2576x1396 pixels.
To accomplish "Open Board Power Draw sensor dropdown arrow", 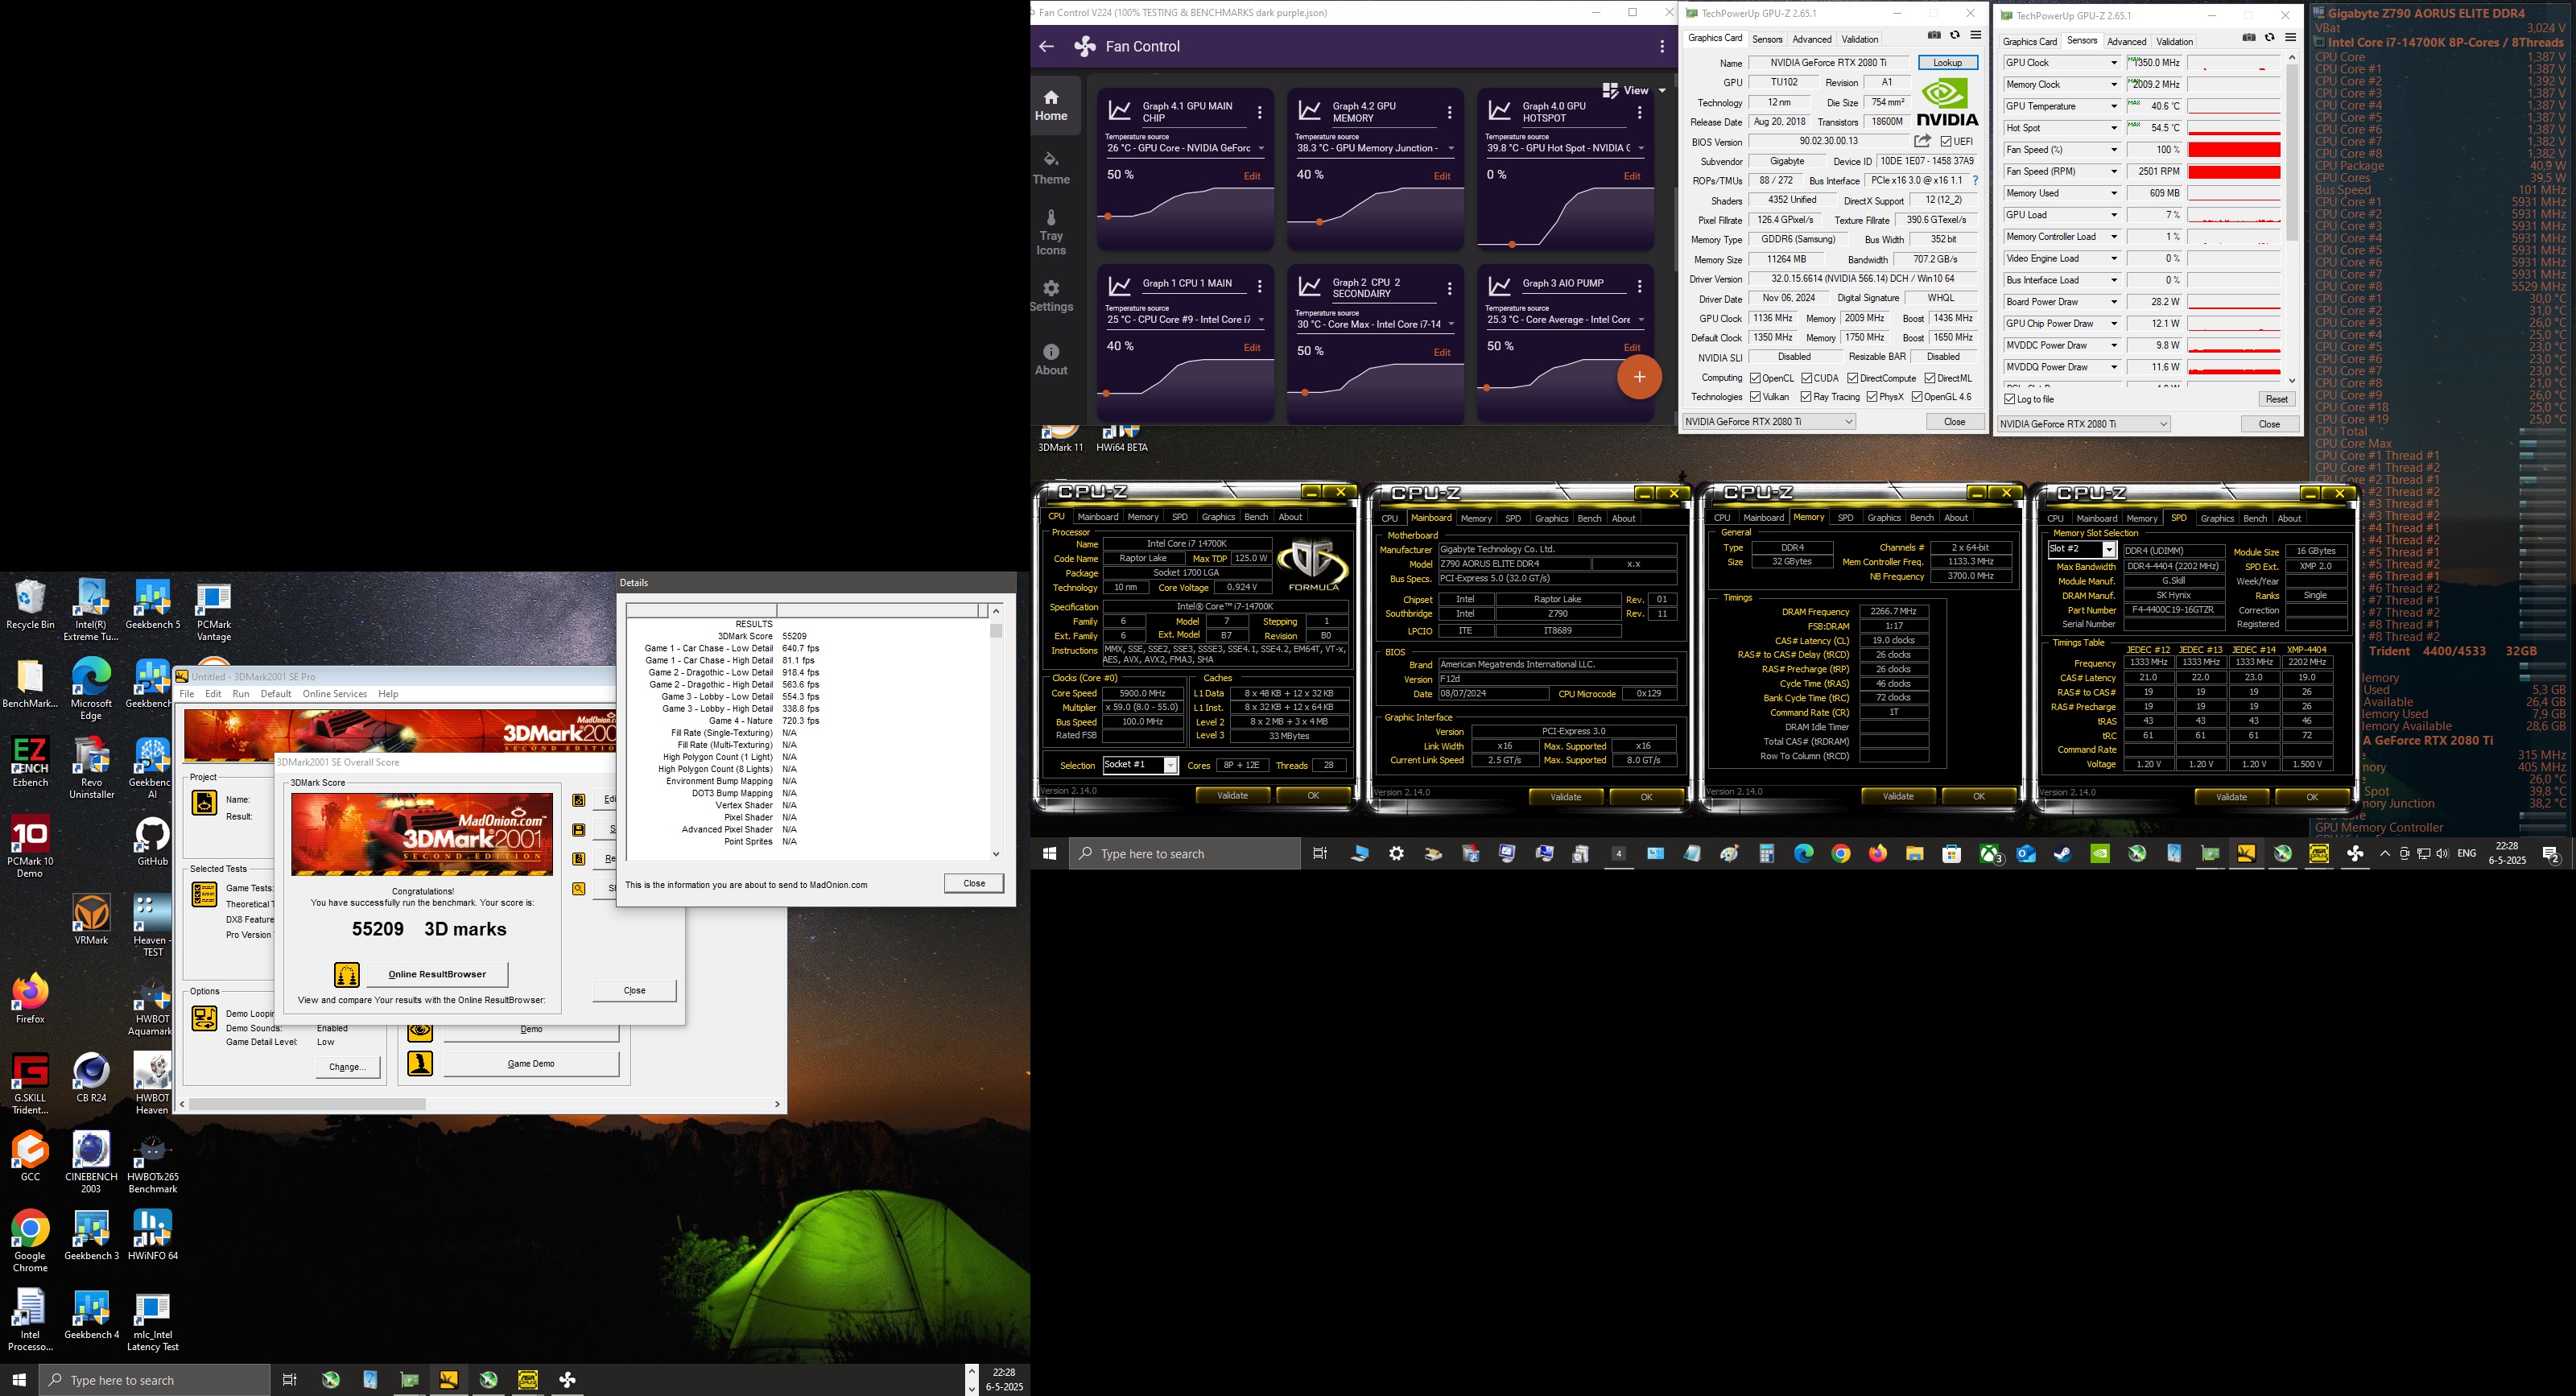I will click(x=2114, y=302).
